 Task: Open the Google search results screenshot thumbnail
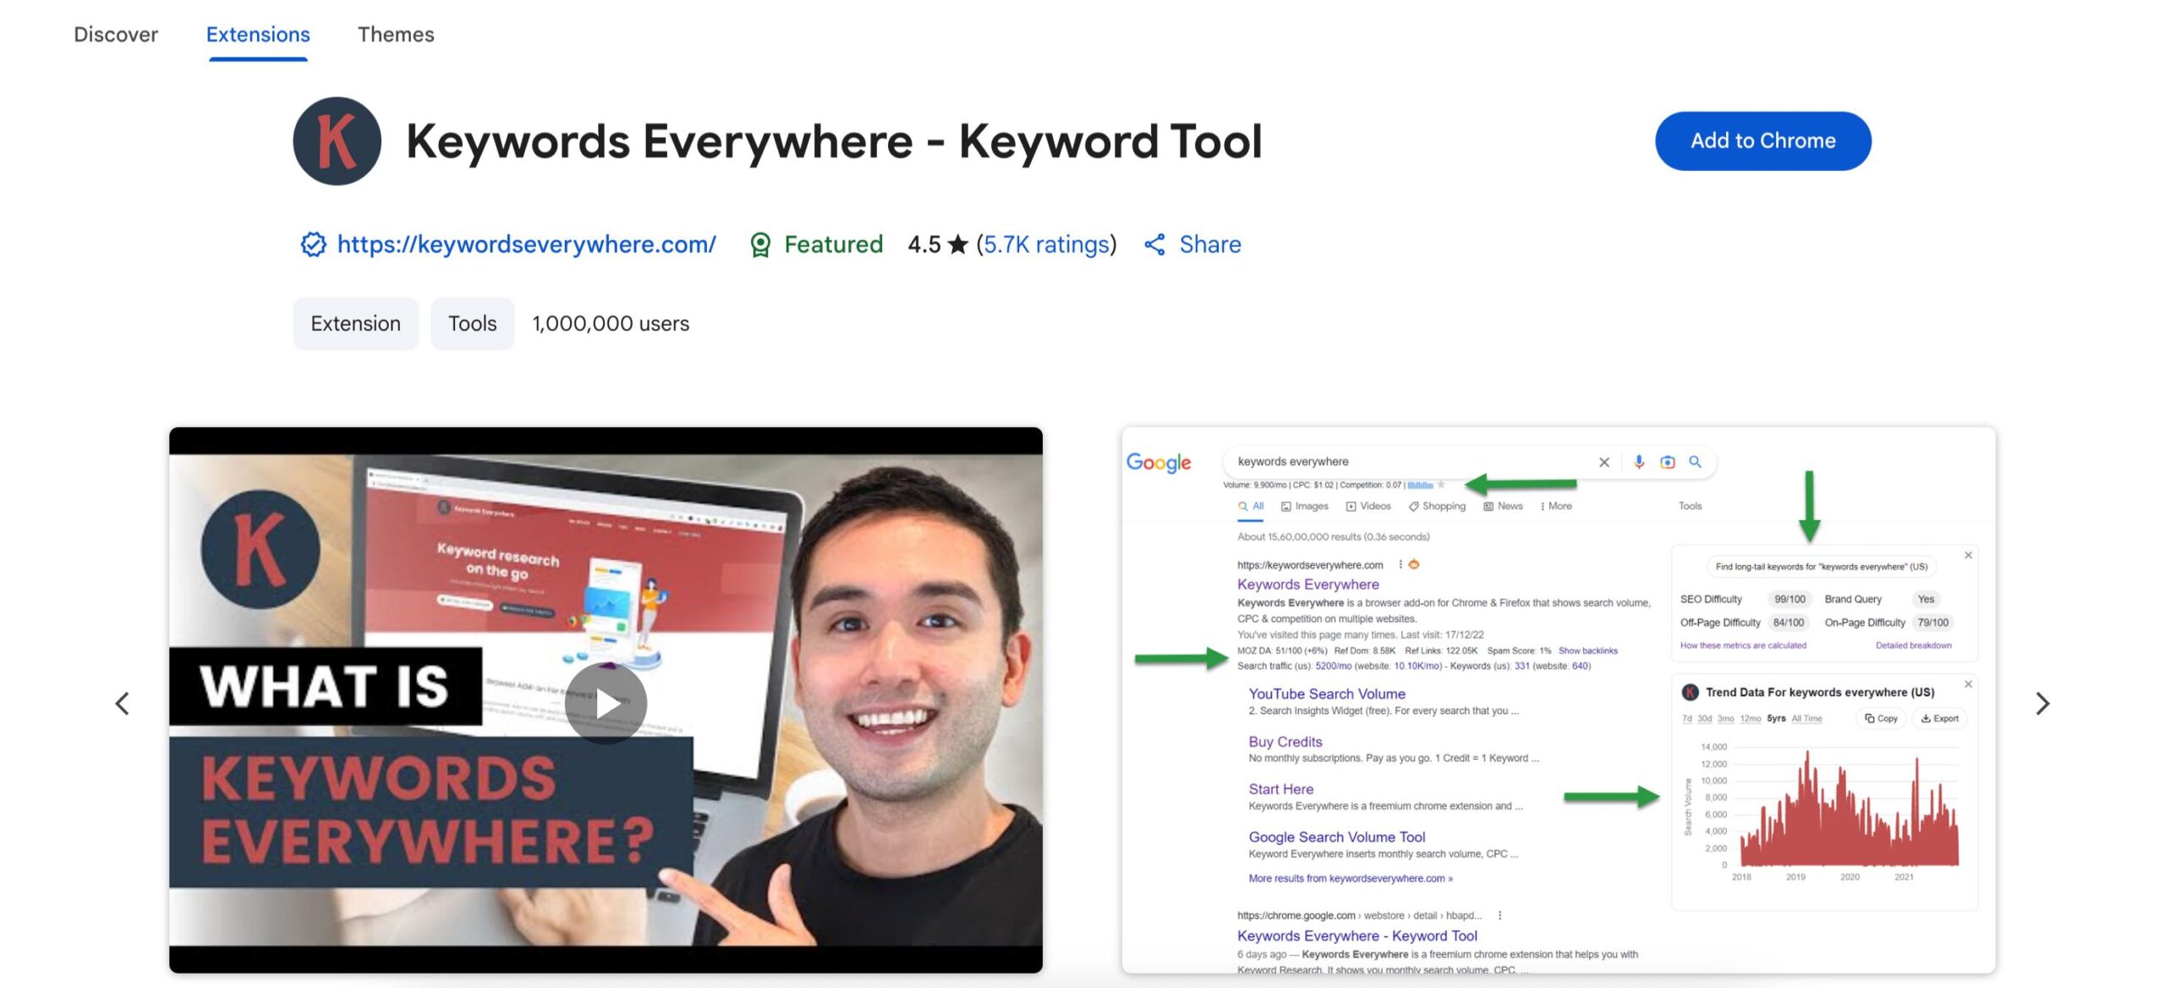(1558, 700)
